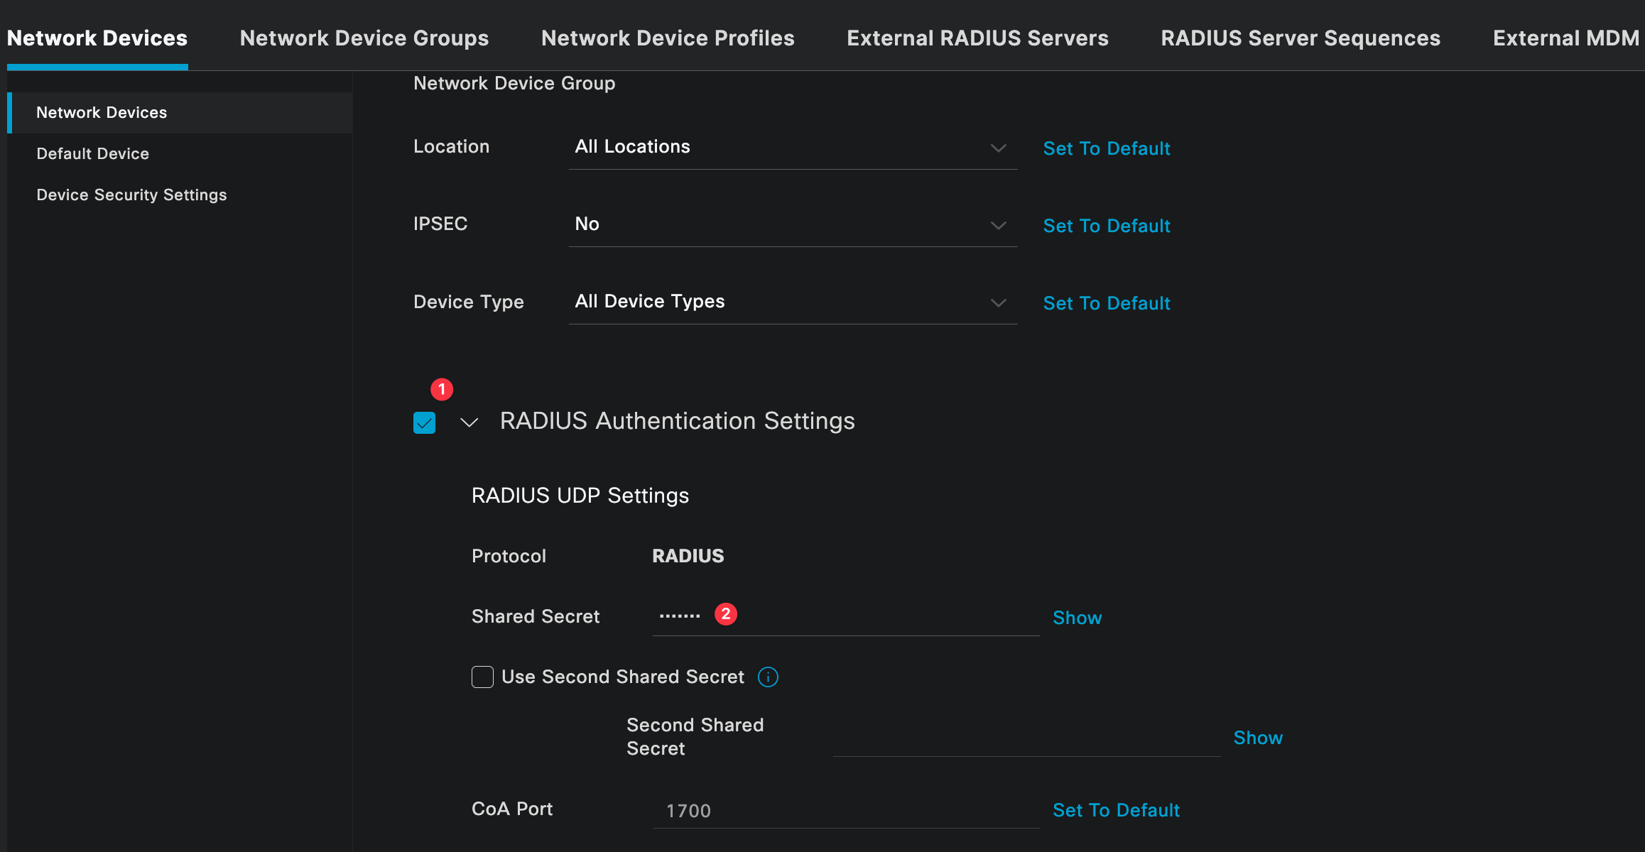Open the Device Type dropdown
This screenshot has height=852, width=1645.
[x=792, y=302]
